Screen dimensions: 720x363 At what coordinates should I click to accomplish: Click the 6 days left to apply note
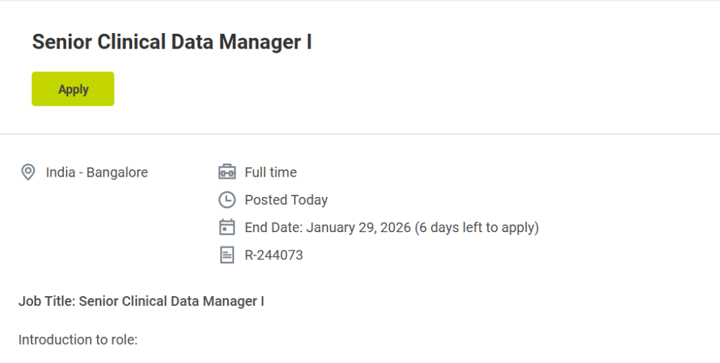pos(477,227)
